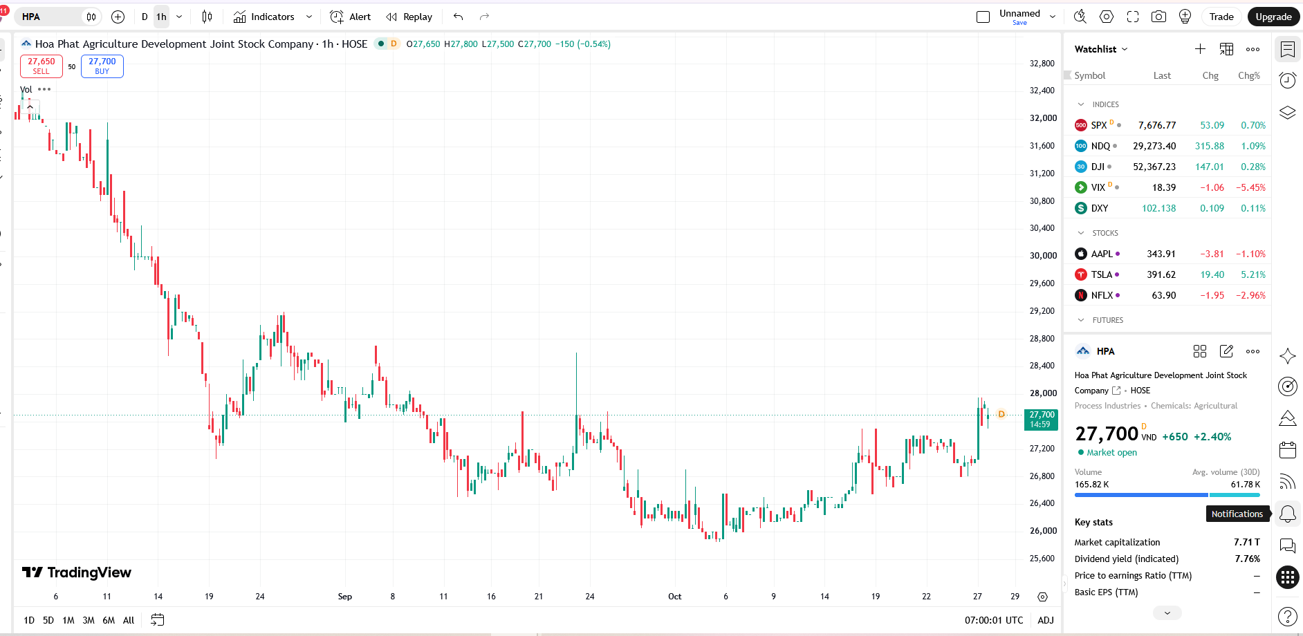1303x636 pixels.
Task: Open the Alerts panel clock icon in sidebar
Action: point(1288,81)
